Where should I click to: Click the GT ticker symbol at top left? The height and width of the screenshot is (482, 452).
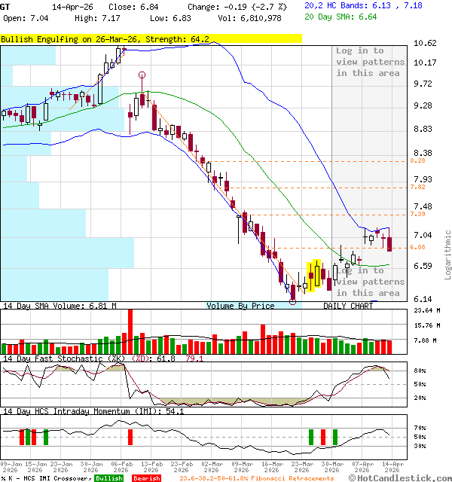click(x=6, y=6)
